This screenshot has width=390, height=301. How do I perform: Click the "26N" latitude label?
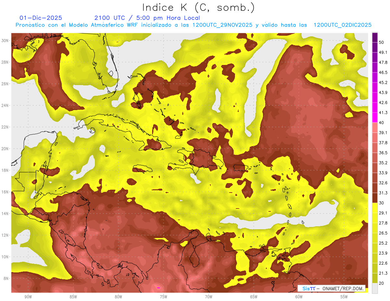pos(6,84)
